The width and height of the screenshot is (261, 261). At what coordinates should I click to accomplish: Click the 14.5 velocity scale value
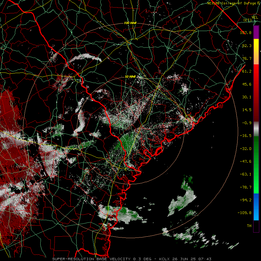[x=247, y=110]
